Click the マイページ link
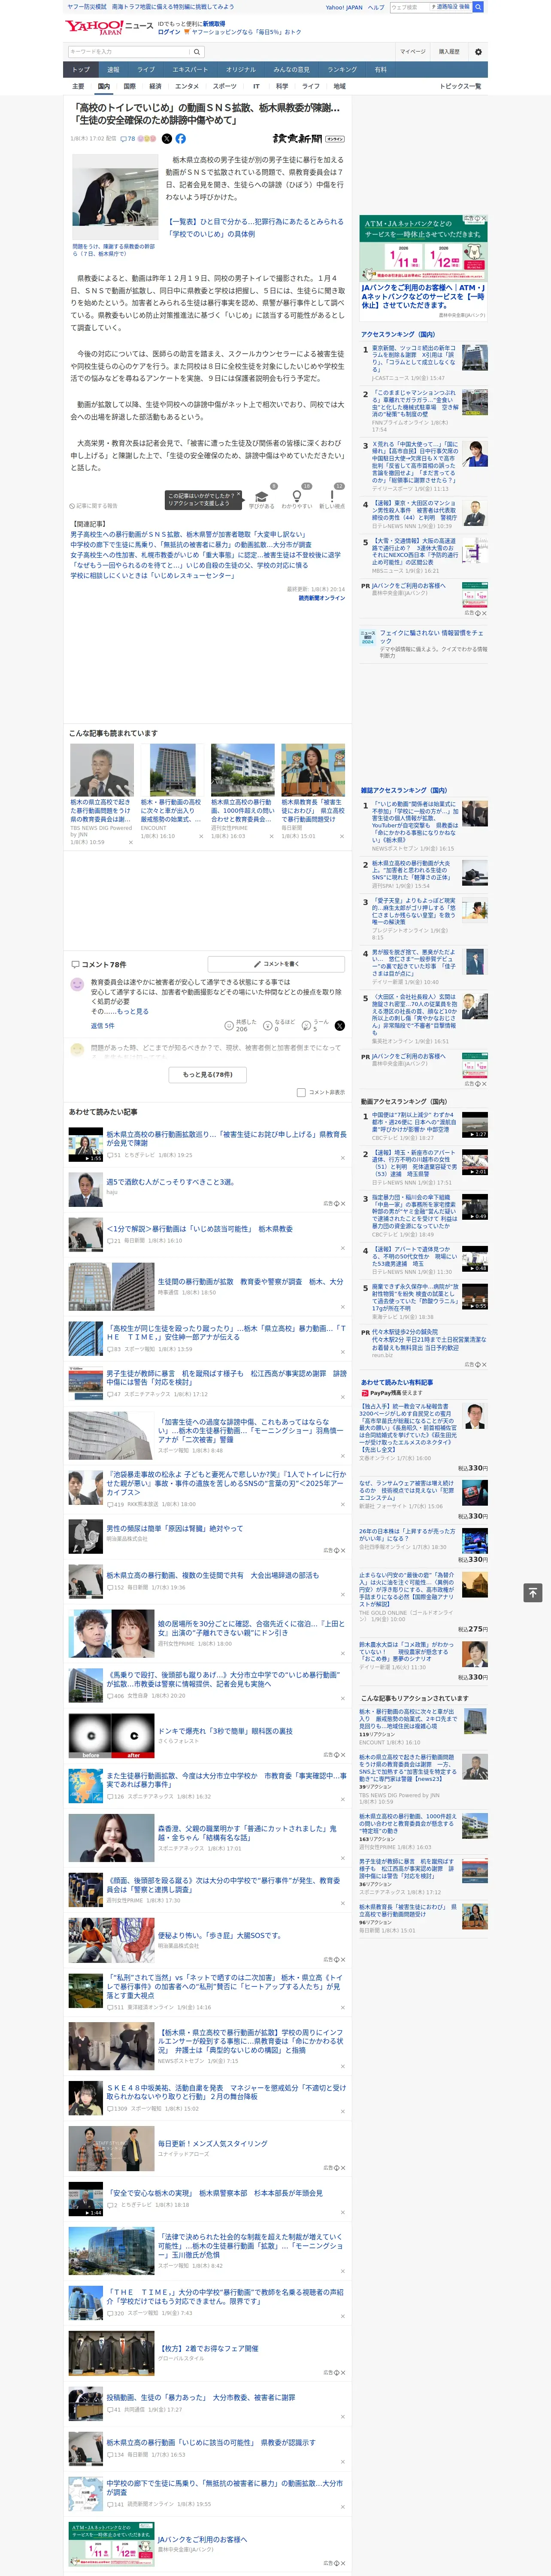The width and height of the screenshot is (551, 2576). [412, 52]
